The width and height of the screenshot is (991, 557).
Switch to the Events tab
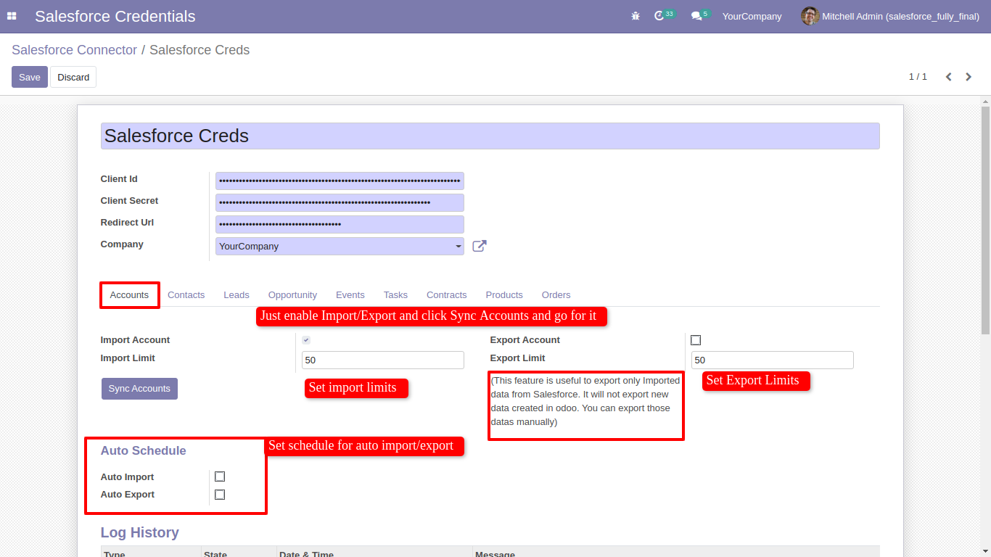(350, 295)
